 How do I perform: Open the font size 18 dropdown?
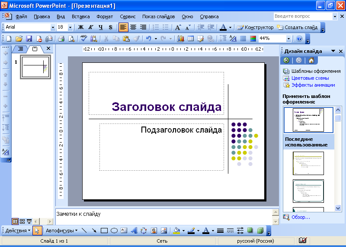[70, 27]
